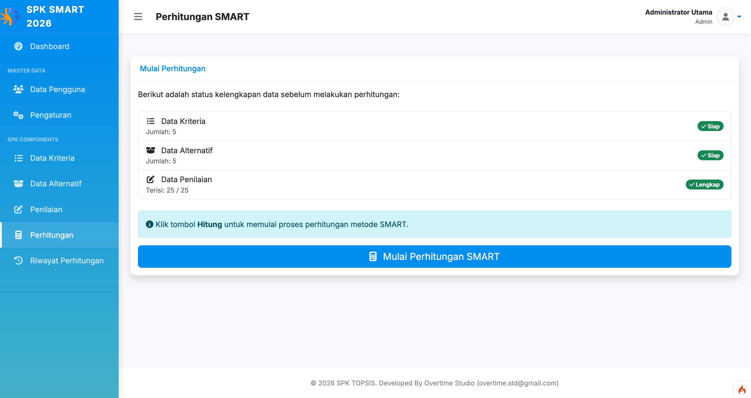This screenshot has height=398, width=751.
Task: Click the Dashboard gauge icon
Action: pyautogui.click(x=18, y=46)
